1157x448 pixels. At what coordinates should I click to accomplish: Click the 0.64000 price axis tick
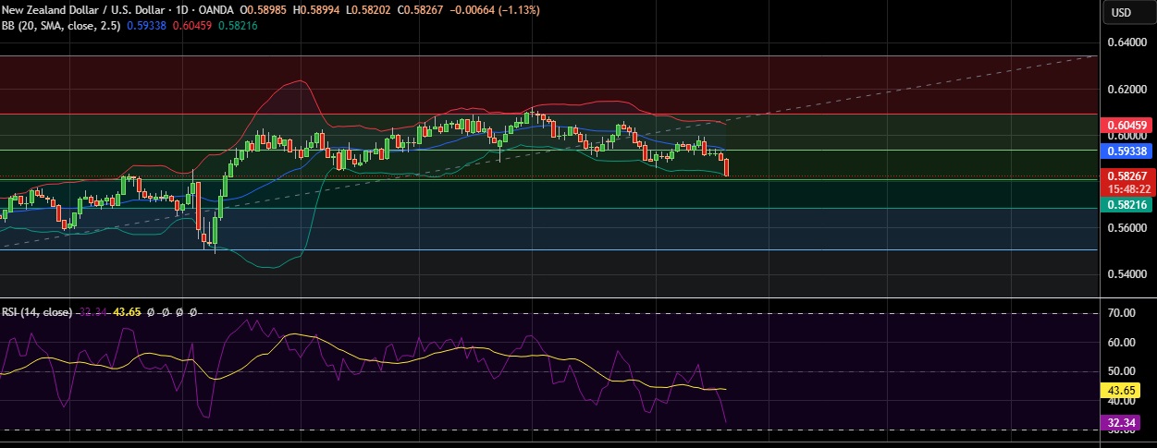(x=1126, y=42)
